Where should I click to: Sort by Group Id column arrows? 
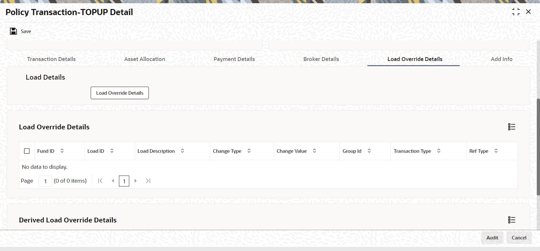coord(369,151)
